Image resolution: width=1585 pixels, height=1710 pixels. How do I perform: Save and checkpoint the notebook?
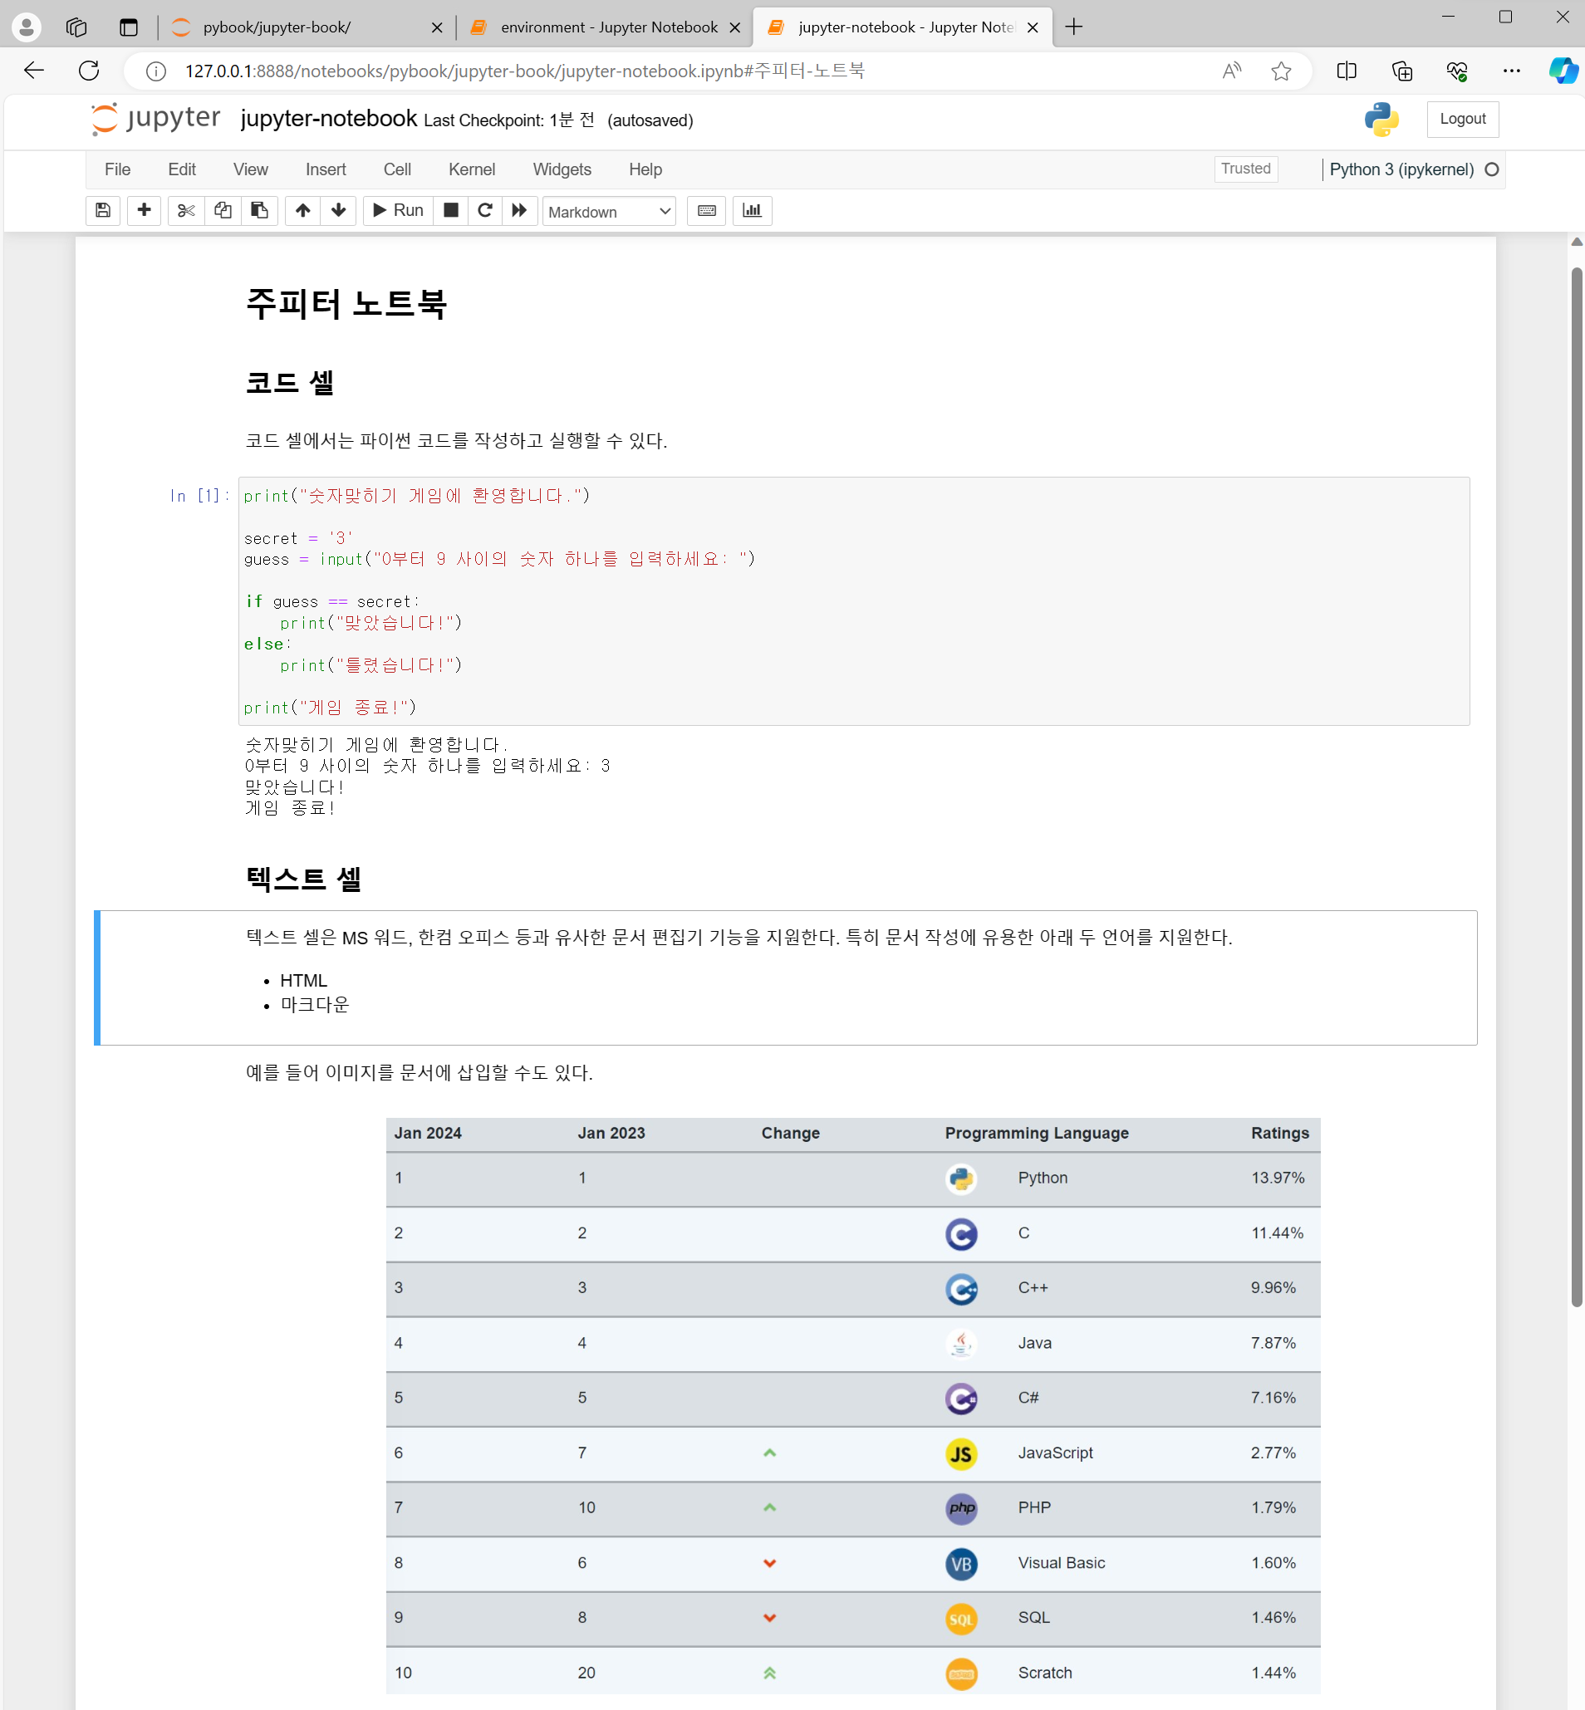[103, 210]
